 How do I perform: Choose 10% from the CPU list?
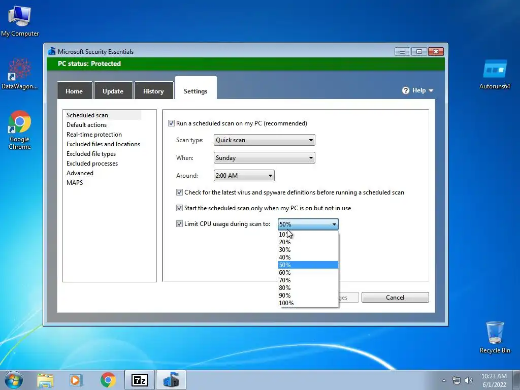point(308,235)
